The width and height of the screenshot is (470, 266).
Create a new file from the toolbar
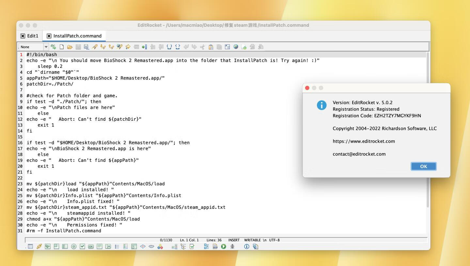pyautogui.click(x=62, y=47)
